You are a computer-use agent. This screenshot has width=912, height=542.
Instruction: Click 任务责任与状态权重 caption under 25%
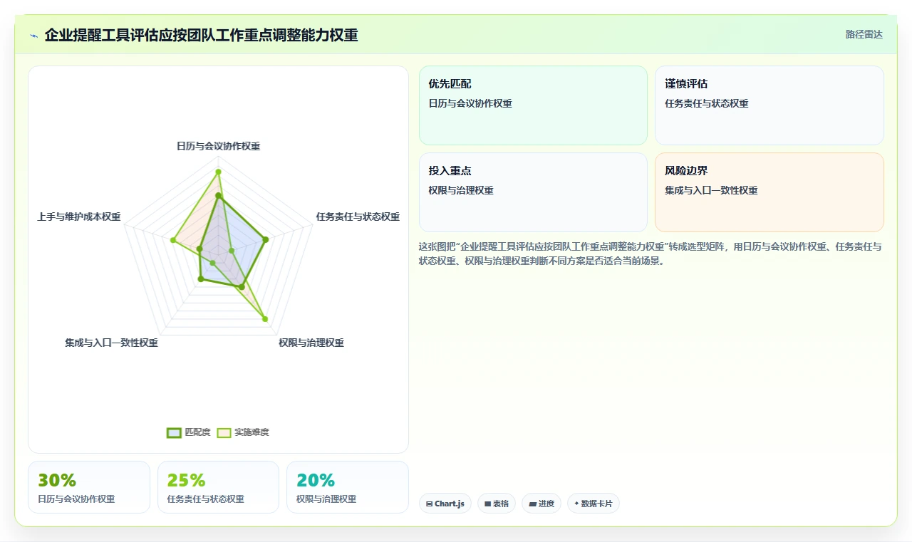(206, 499)
